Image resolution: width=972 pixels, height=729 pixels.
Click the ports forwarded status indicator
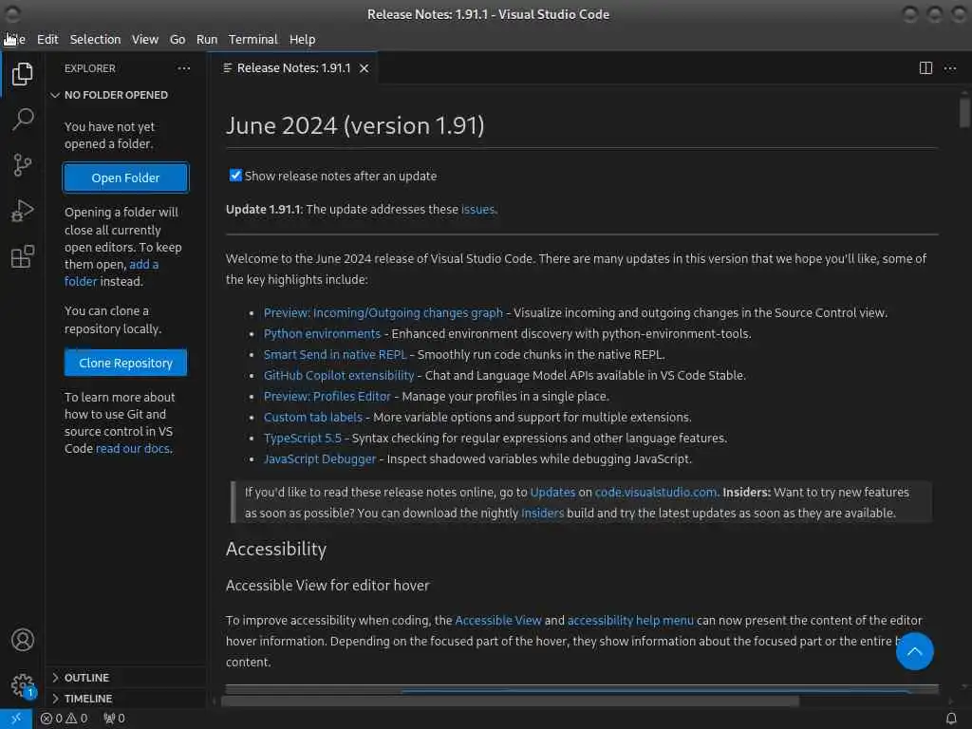coord(114,719)
